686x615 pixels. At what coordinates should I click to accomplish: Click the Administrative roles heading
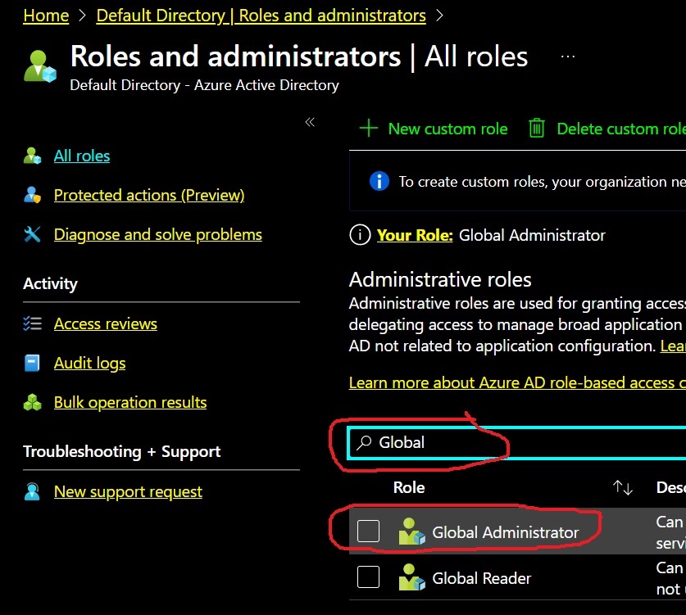coord(440,280)
